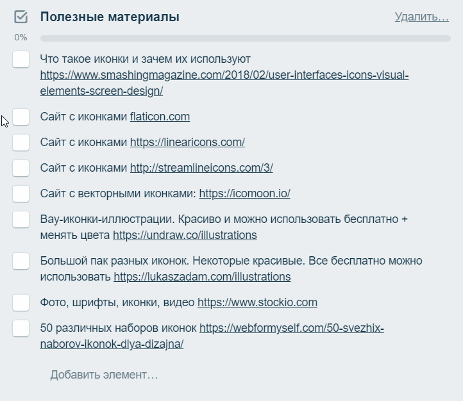463x401 pixels.
Task: Open the smashingmagazine.com article link
Action: (224, 76)
